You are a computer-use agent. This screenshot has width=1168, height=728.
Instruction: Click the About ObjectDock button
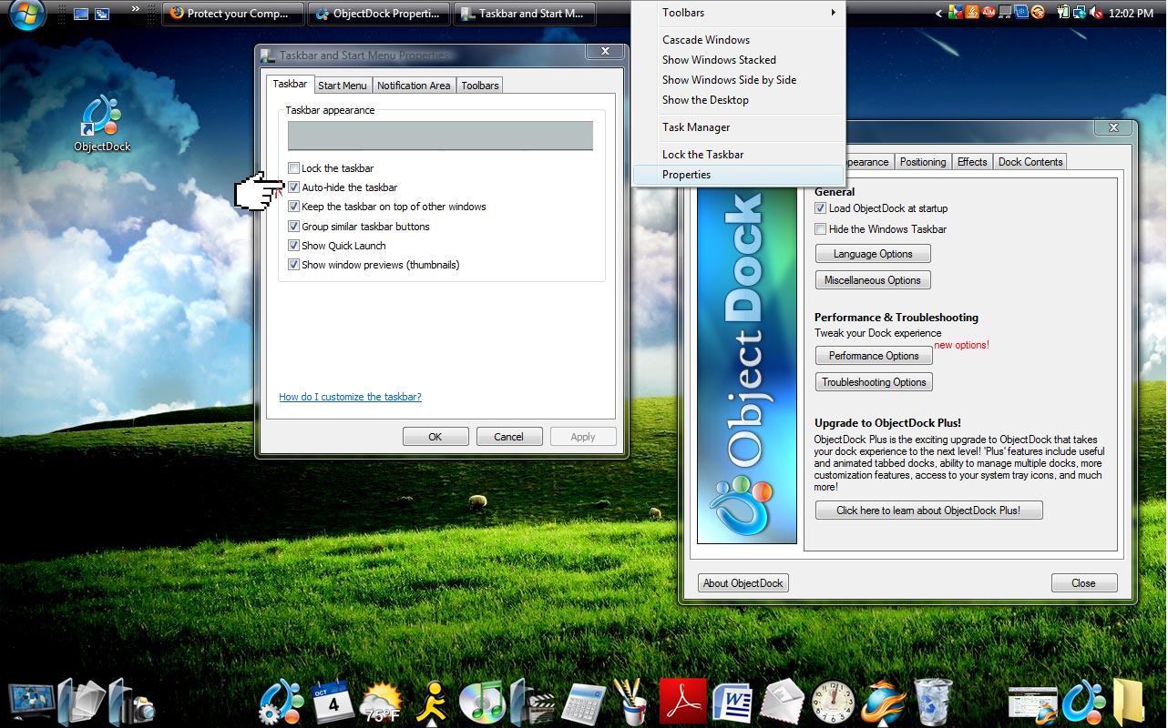tap(743, 583)
